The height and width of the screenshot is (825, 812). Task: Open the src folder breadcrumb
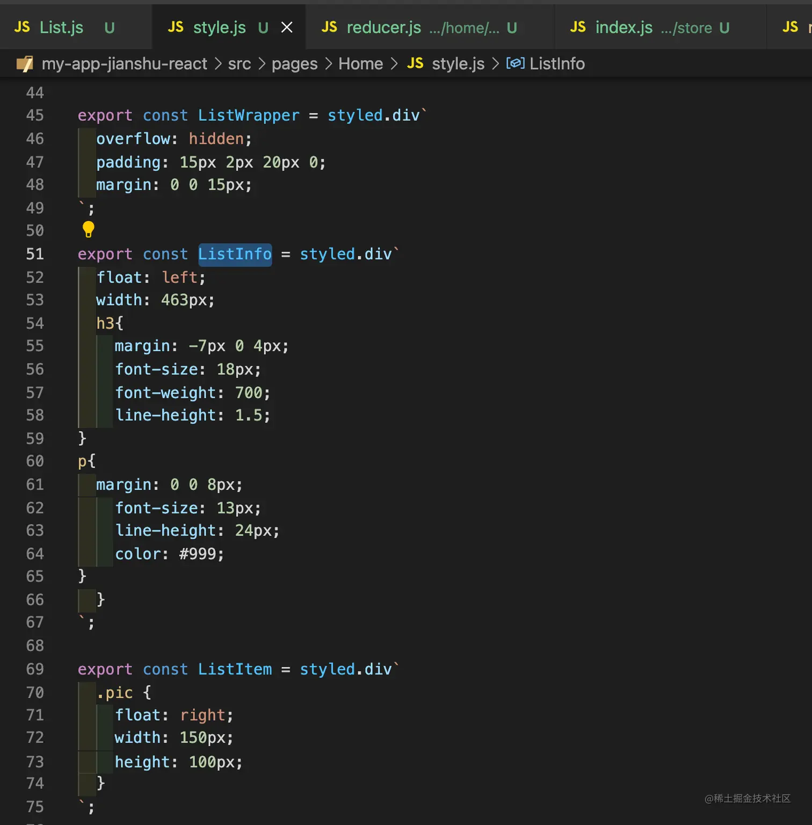pos(240,63)
